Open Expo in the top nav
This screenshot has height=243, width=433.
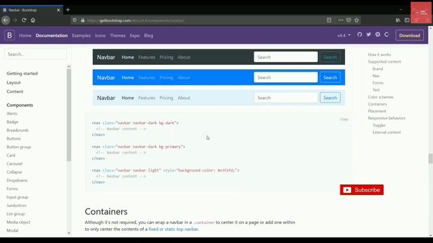coord(135,36)
